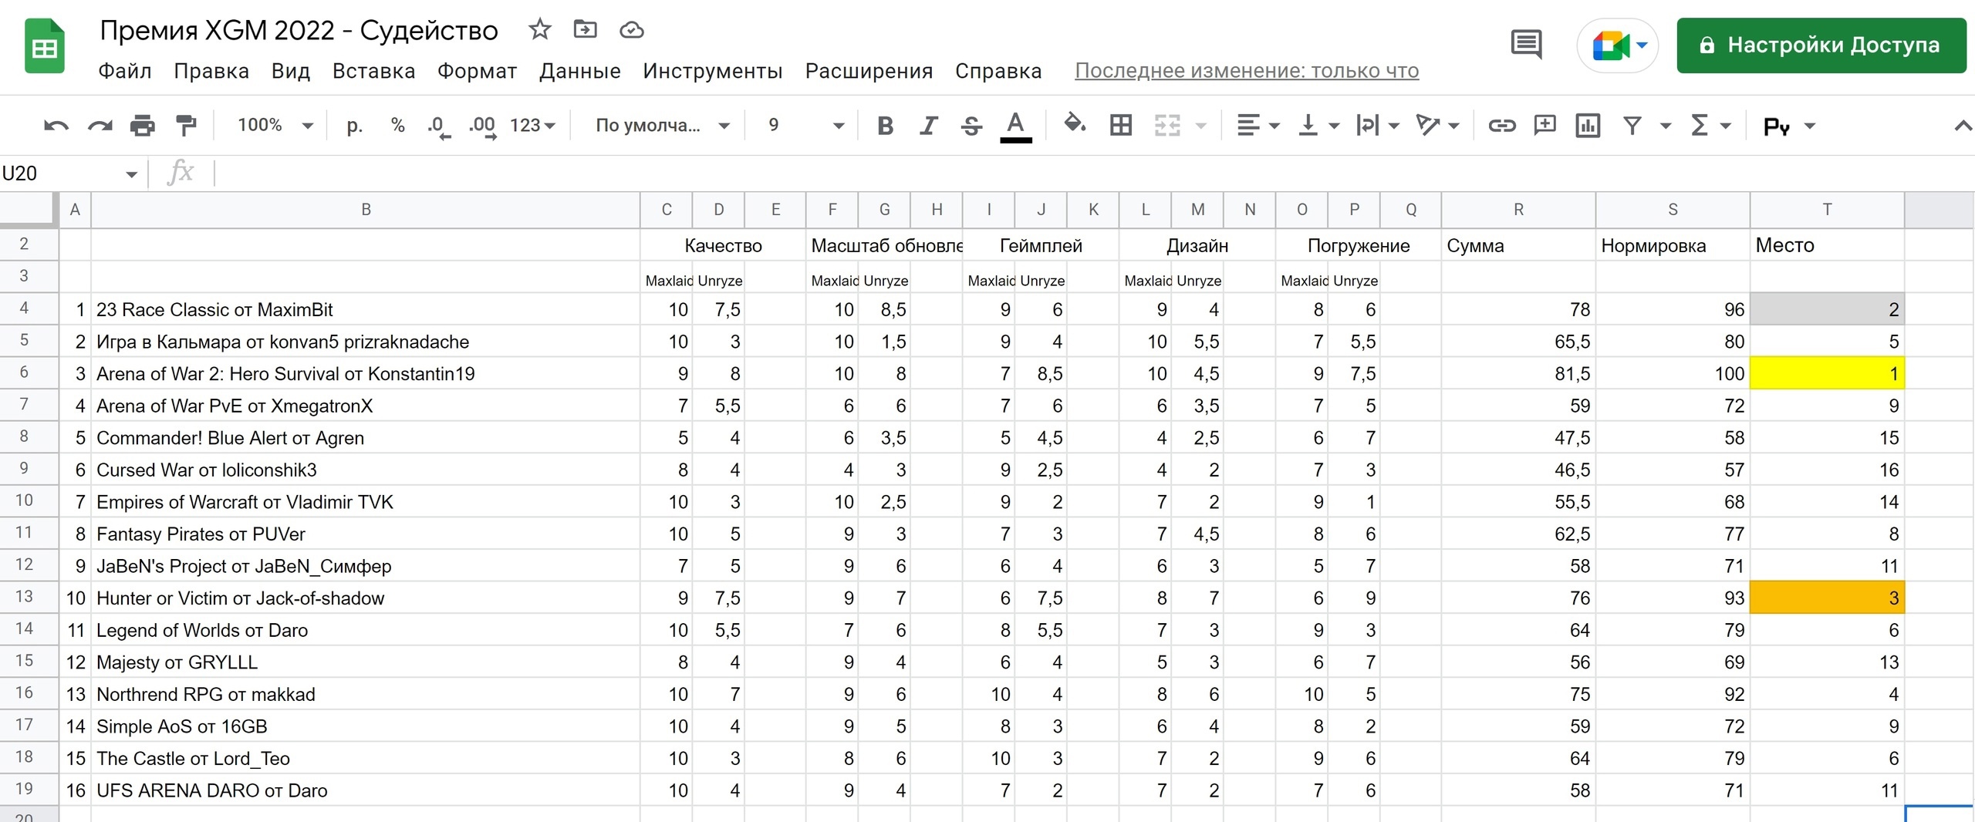
Task: Click the Настройки Доступа share button
Action: tap(1821, 45)
